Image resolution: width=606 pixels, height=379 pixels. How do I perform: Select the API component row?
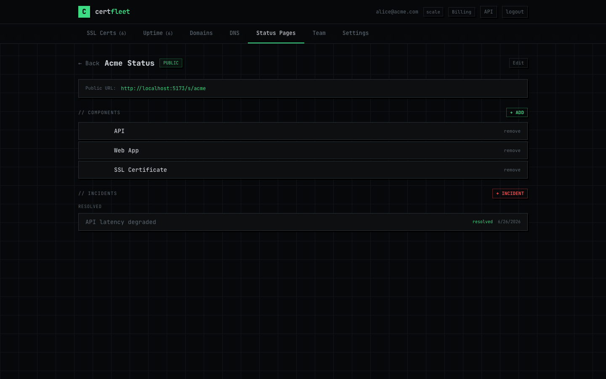point(303,131)
